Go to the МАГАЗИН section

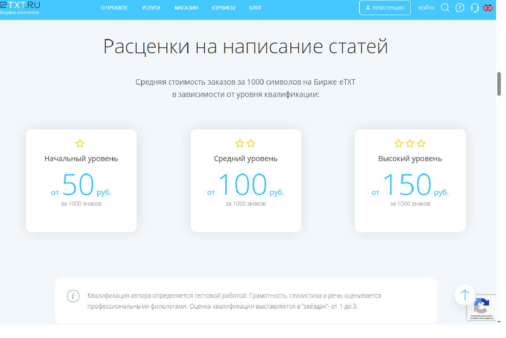click(186, 8)
